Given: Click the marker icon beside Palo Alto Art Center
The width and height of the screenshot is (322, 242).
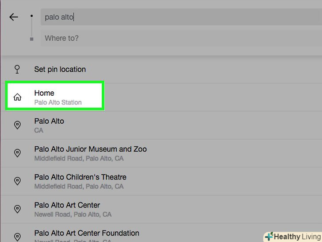Looking at the screenshot, I should [x=17, y=209].
